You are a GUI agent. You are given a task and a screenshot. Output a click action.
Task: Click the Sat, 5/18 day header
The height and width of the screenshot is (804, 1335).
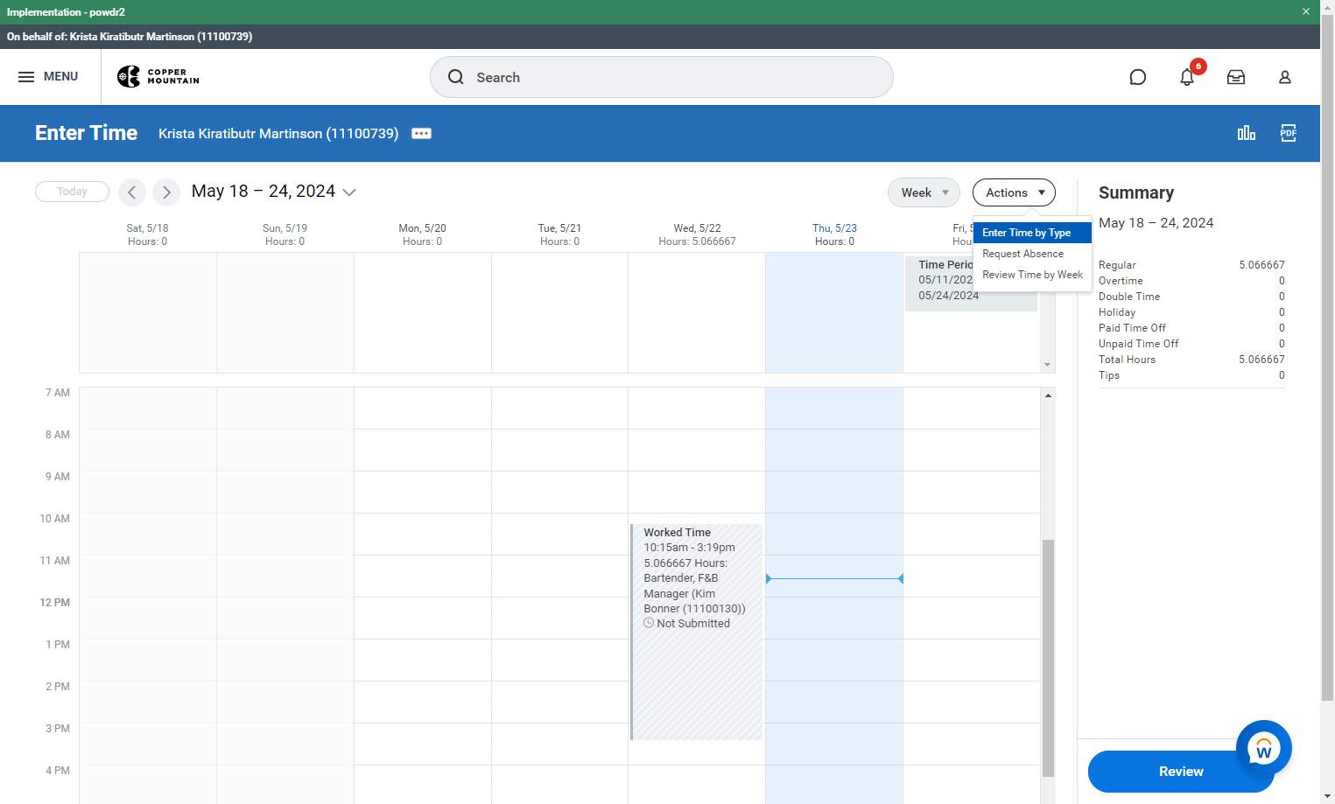pos(147,234)
